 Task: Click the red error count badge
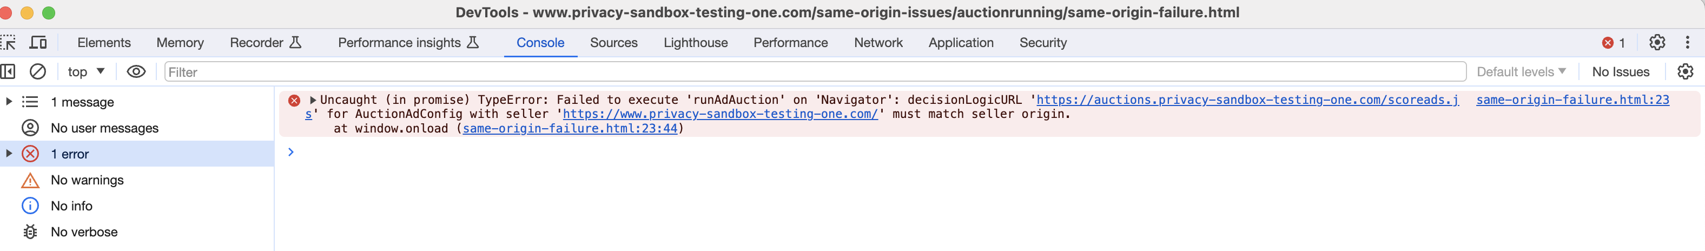[x=1613, y=43]
